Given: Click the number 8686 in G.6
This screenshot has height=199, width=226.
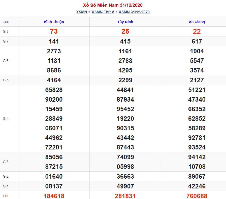Looking at the screenshot, I should 54,70.
